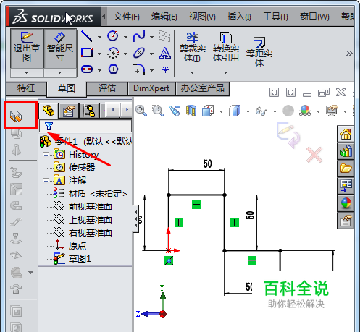360x332 pixels.
Task: Click the Edit Appearance color ball icon
Action: pos(305,111)
